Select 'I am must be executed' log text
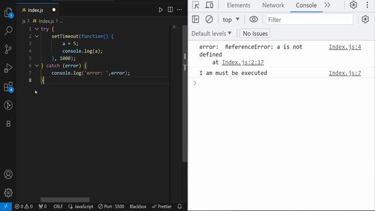375x211 pixels. (233, 73)
